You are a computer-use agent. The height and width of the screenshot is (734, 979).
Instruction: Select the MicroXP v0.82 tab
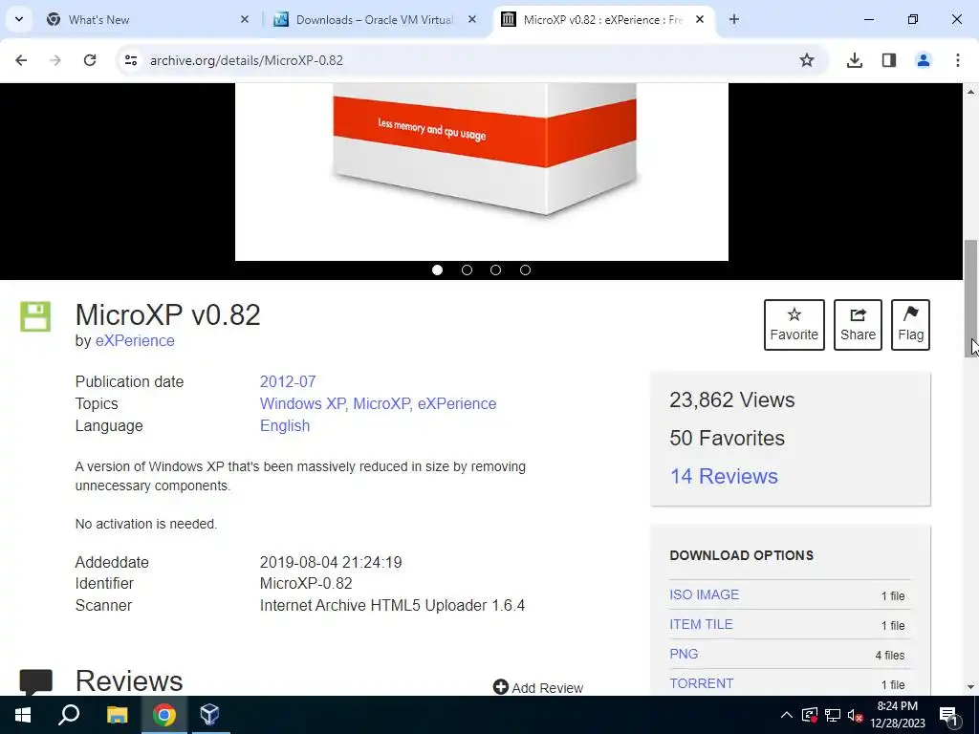[604, 19]
